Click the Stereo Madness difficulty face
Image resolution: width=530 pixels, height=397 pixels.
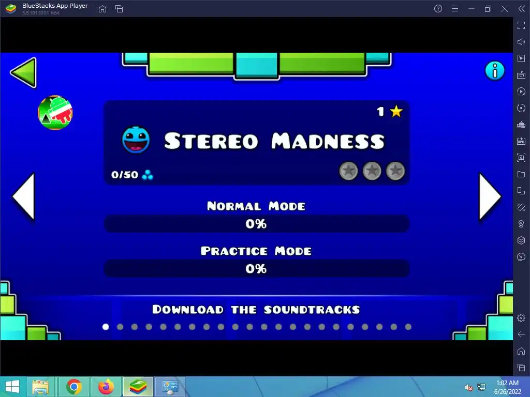pos(136,140)
